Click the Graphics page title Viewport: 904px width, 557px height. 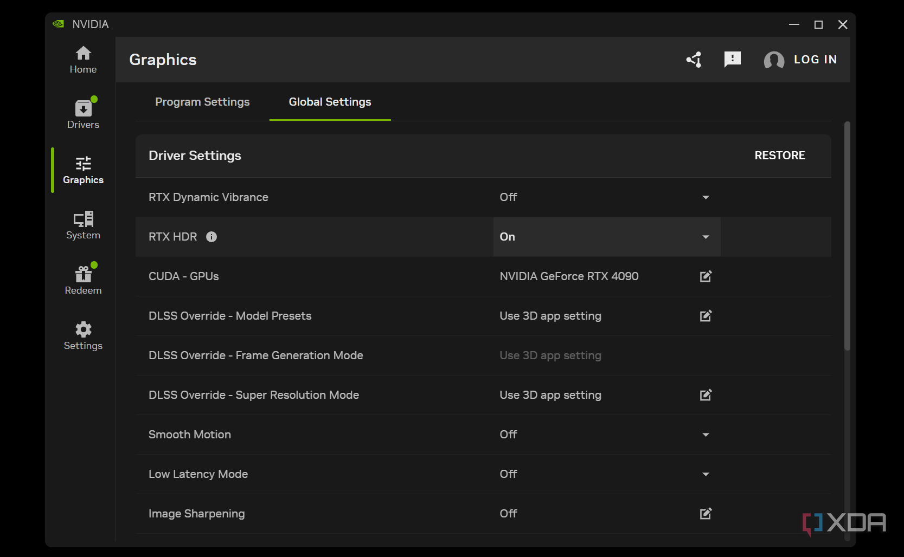tap(163, 60)
